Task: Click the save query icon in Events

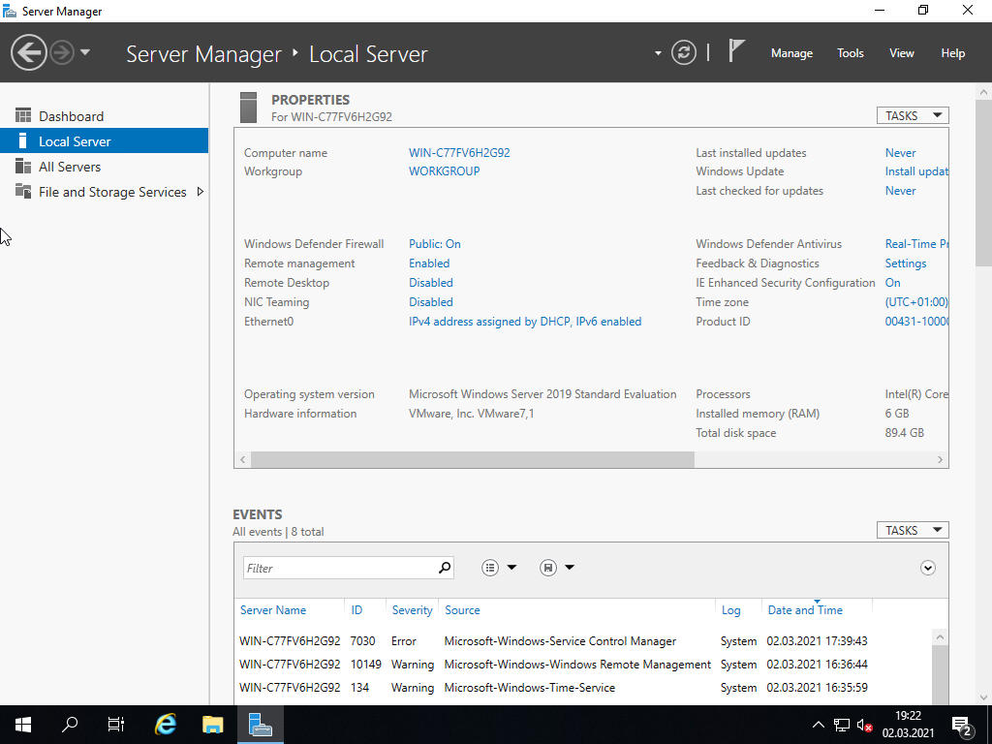Action: click(548, 567)
